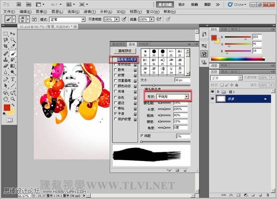Expand the 组 1 group triangle
This screenshot has height=199, width=277.
tap(218, 91)
